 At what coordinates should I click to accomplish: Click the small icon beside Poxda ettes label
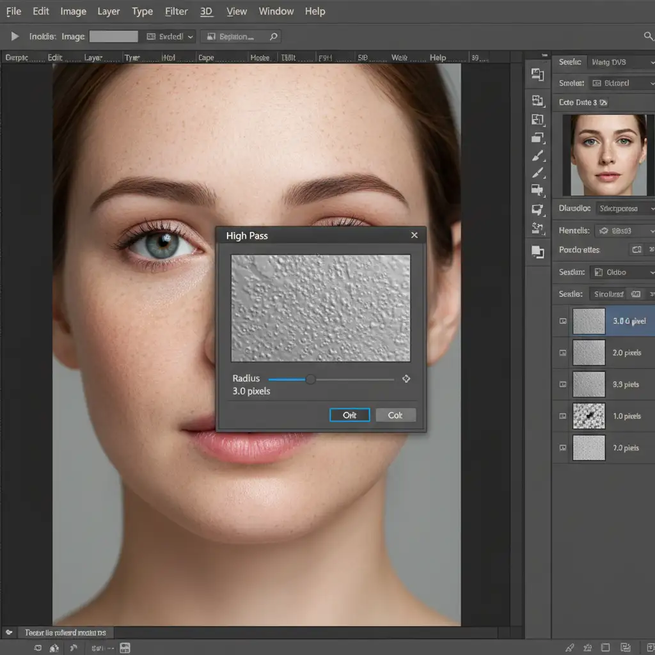pos(636,250)
